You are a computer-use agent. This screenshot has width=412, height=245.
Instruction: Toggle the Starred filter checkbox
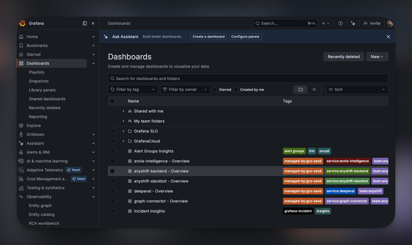pos(215,90)
